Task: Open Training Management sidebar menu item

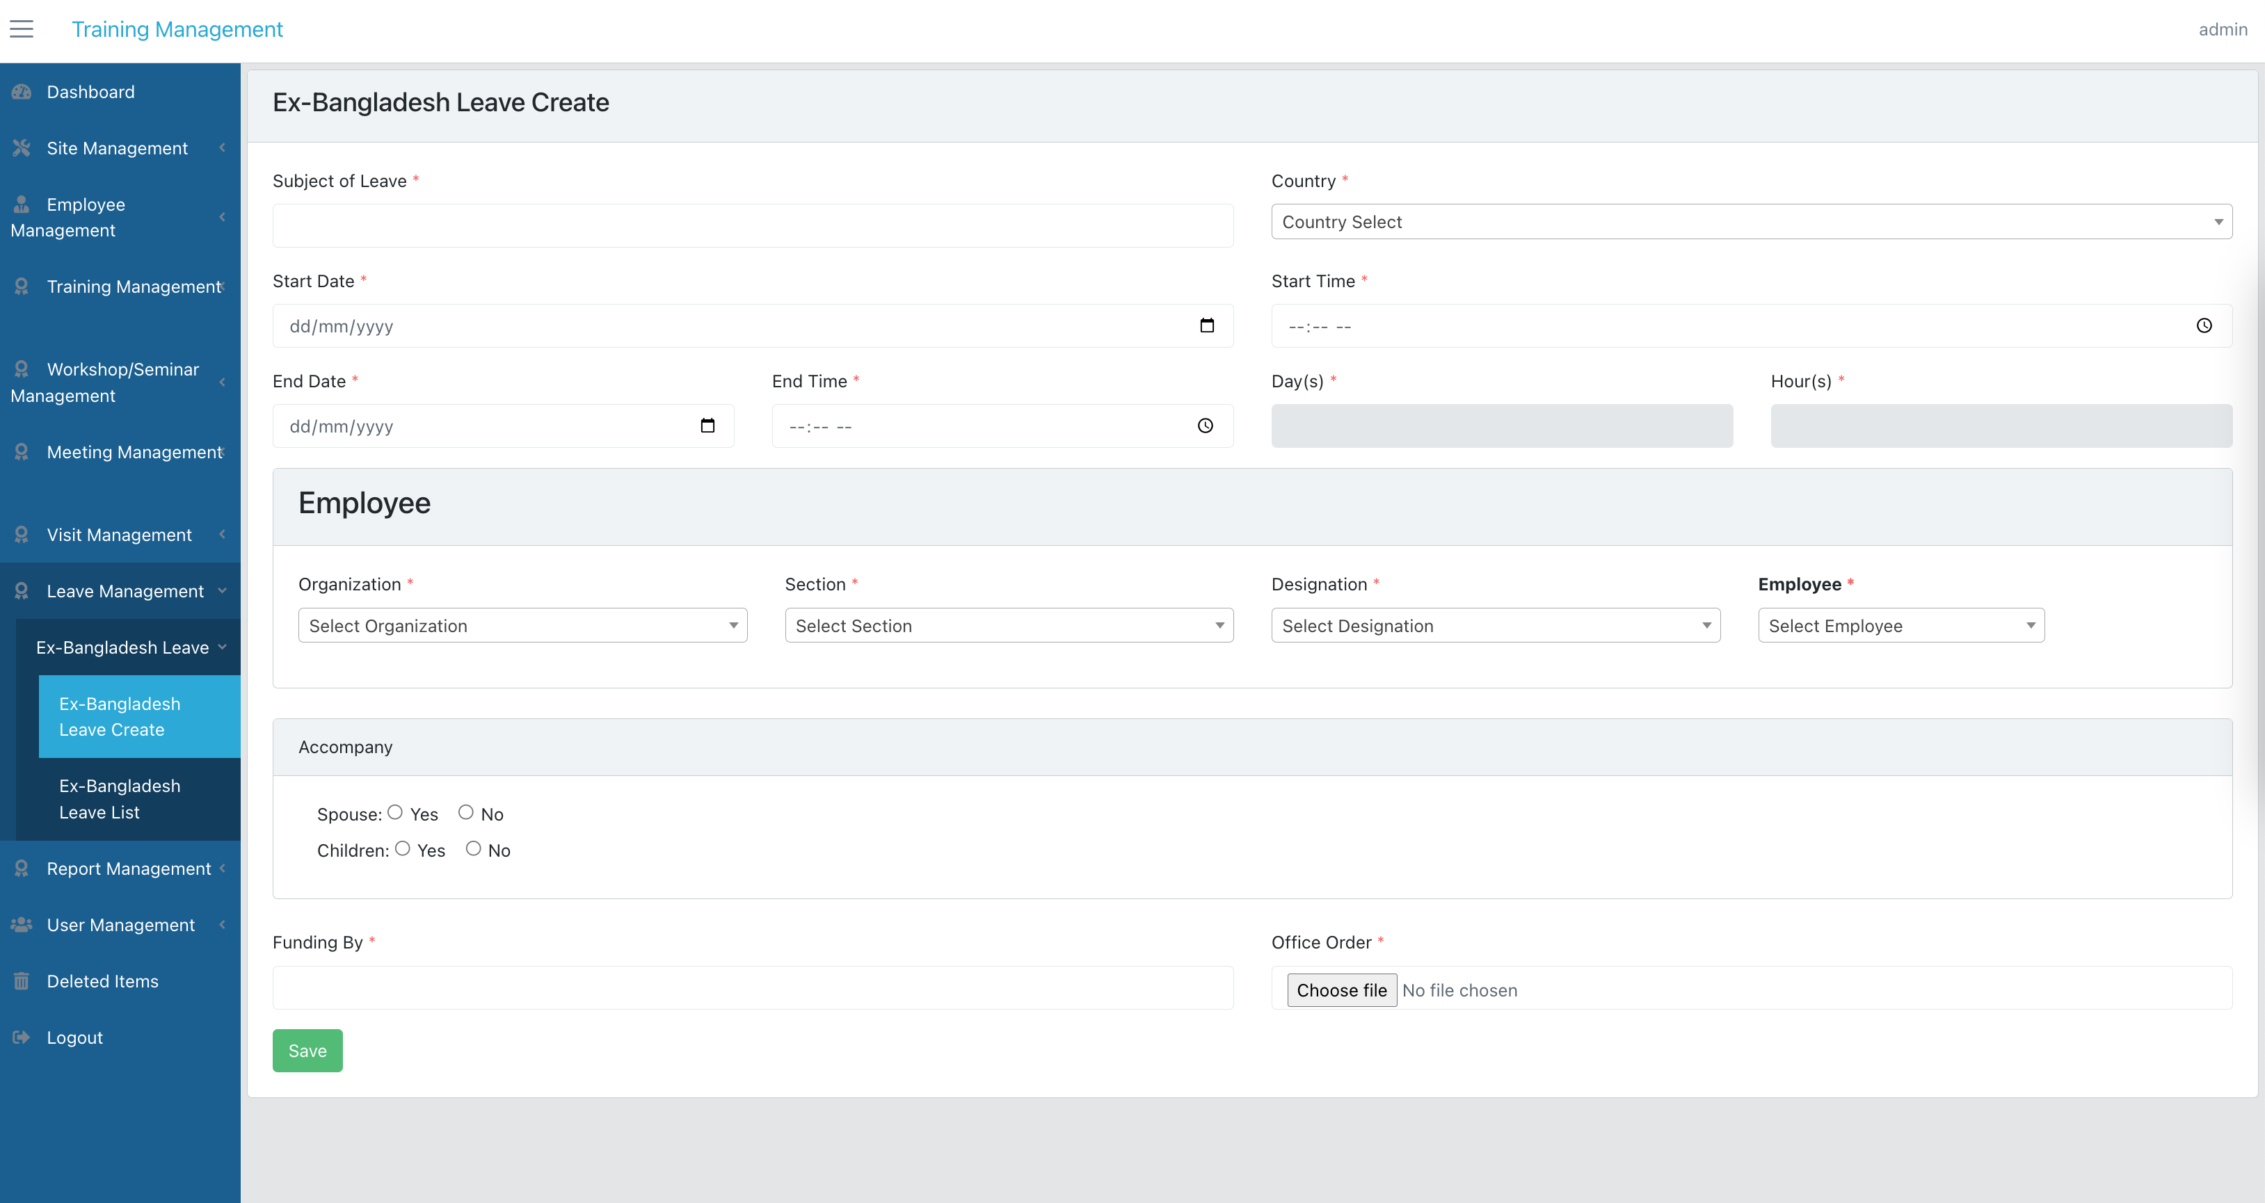Action: (120, 300)
